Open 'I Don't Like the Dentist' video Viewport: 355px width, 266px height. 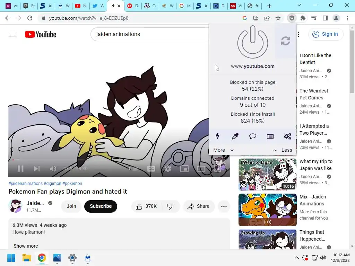tap(315, 59)
